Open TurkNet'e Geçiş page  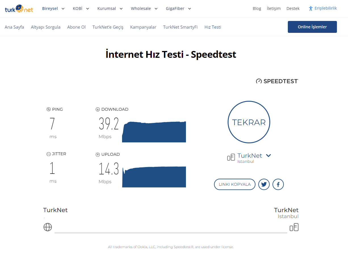pos(108,27)
